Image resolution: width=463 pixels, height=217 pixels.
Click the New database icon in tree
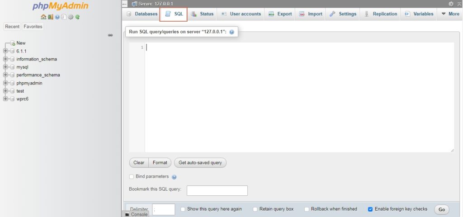tap(12, 43)
